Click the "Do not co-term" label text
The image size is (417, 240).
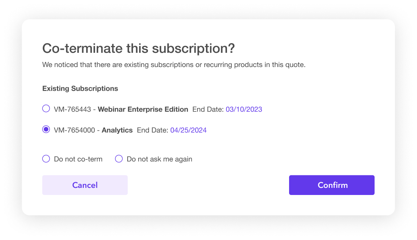point(78,159)
